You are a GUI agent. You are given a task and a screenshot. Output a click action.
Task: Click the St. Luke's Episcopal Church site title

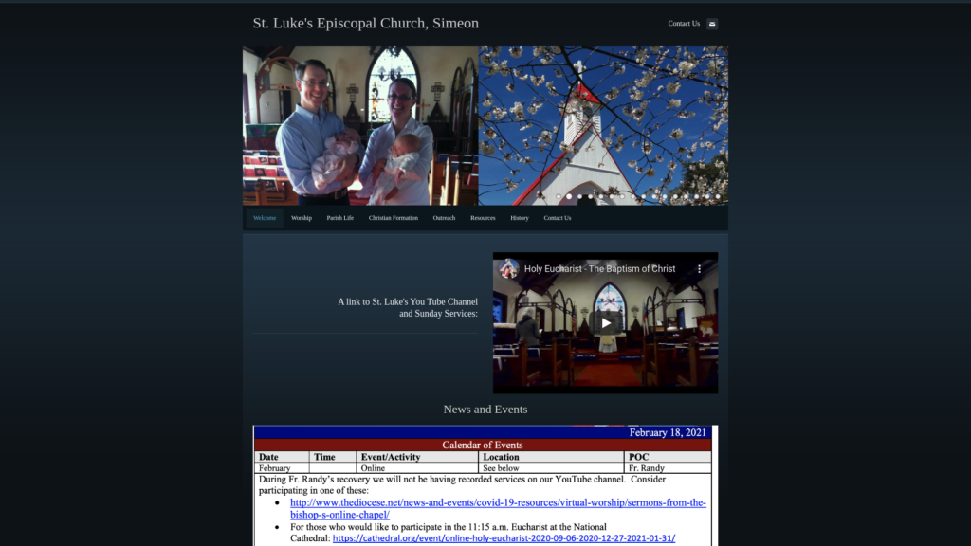click(365, 24)
